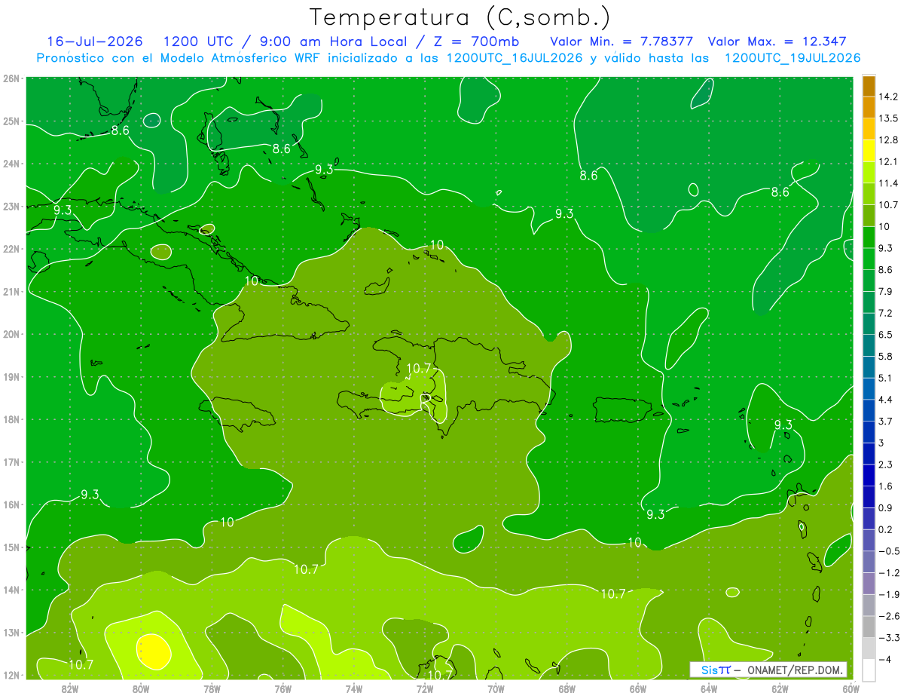Click the '10.7' contour label over Haiti
Screen dimensions: 904x699
coord(418,369)
